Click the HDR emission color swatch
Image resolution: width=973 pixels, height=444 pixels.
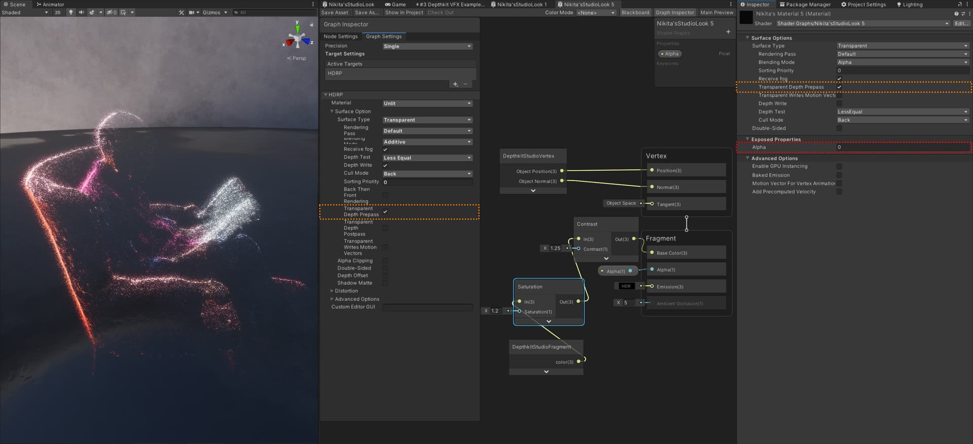coord(626,286)
